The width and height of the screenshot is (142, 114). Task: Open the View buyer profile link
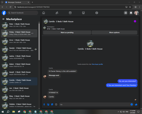[x=97, y=64]
